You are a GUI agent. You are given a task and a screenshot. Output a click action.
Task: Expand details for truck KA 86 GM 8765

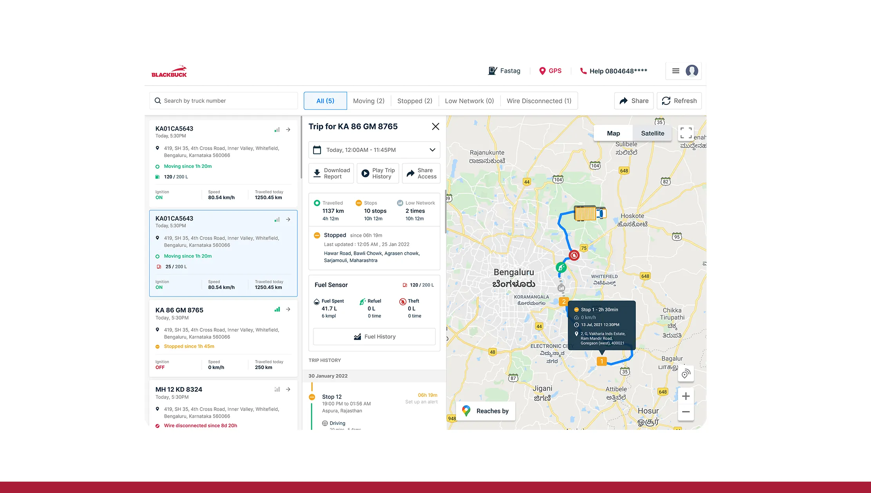[288, 309]
